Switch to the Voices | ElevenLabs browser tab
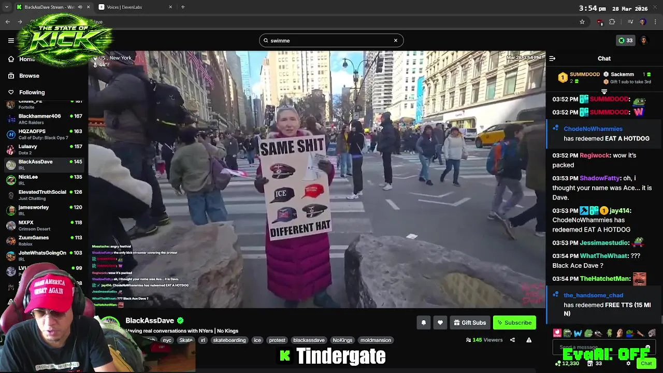This screenshot has height=373, width=663. click(x=136, y=7)
